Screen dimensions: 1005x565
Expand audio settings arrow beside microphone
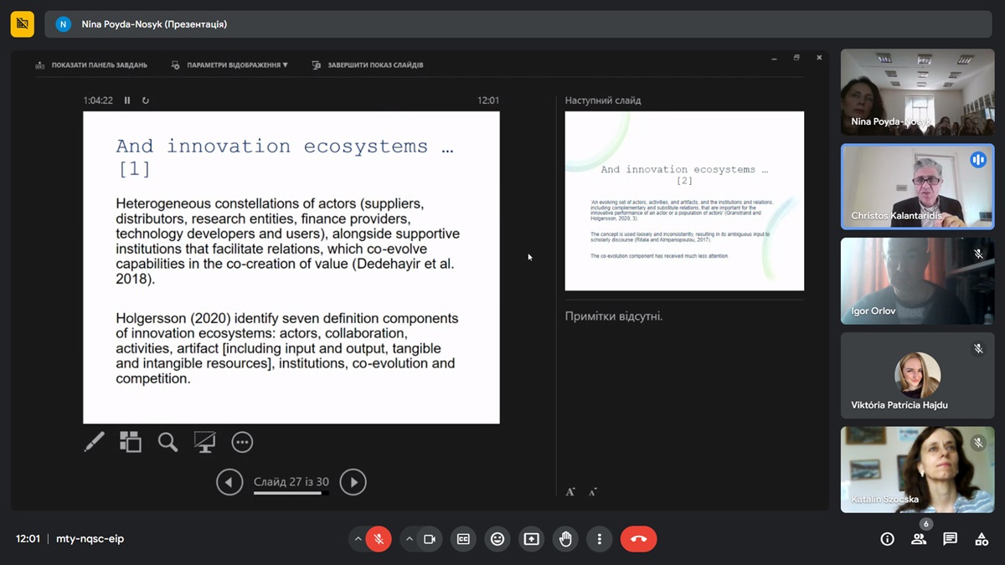tap(358, 539)
